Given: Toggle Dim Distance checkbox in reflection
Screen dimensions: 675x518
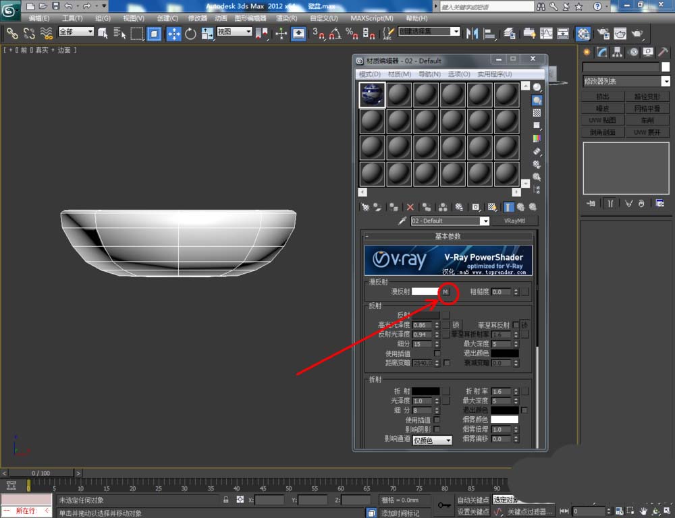Looking at the screenshot, I should [x=447, y=363].
